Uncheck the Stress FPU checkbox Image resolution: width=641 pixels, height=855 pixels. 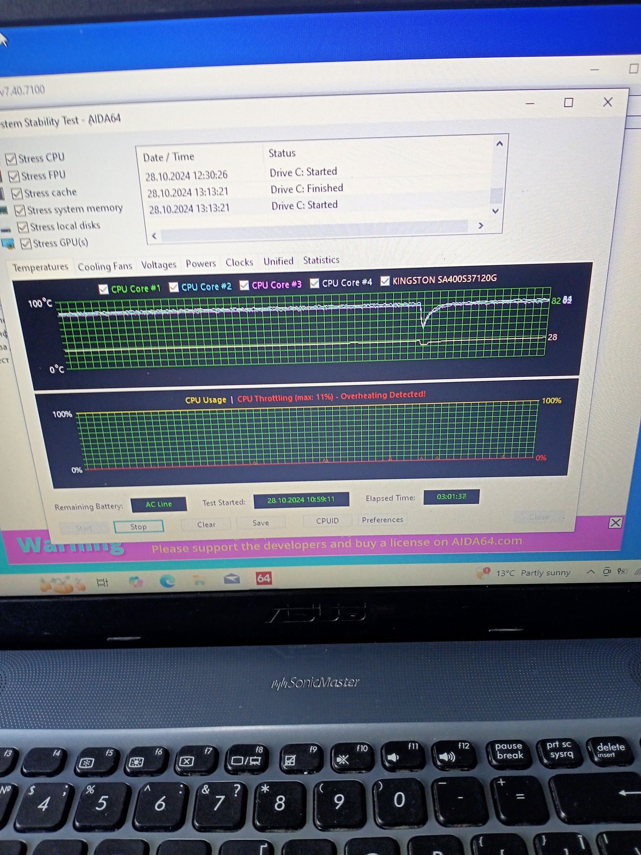[x=14, y=176]
